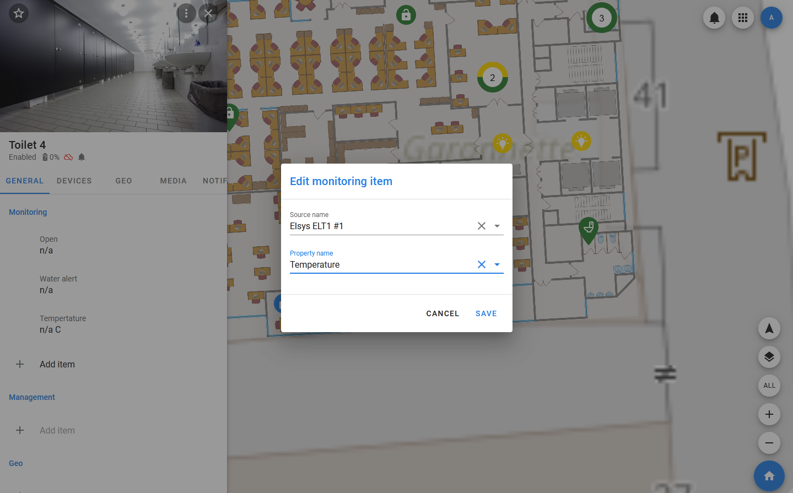Screen dimensions: 793x493
Task: Open the three-dot more options menu
Action: click(186, 13)
